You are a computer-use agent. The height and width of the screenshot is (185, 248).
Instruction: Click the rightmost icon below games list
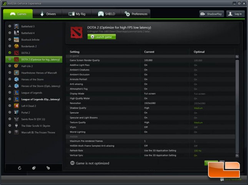pyautogui.click(x=48, y=168)
